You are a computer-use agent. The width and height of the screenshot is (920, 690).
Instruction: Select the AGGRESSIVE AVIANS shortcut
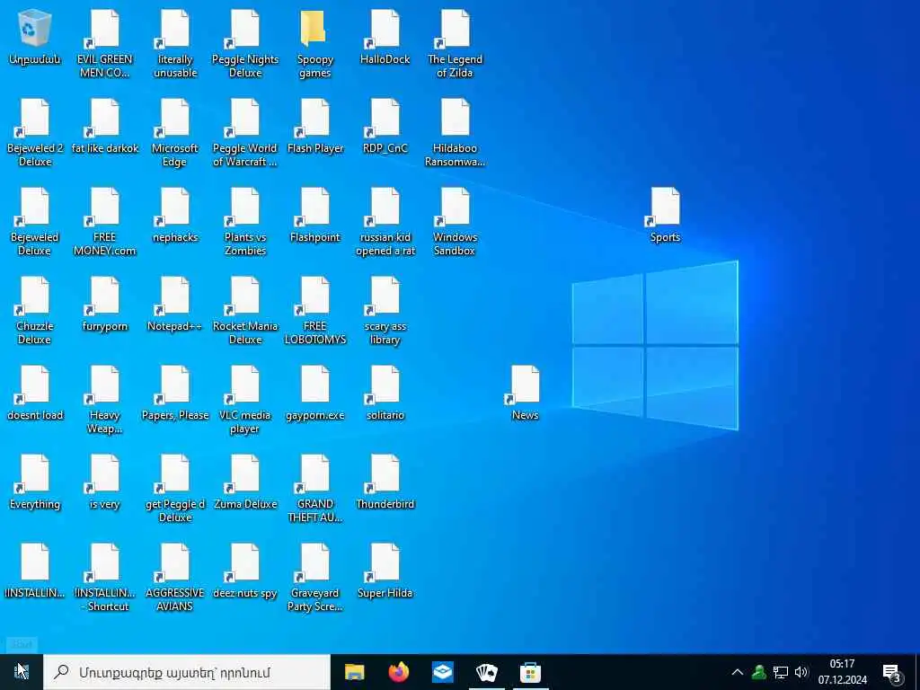tap(175, 578)
